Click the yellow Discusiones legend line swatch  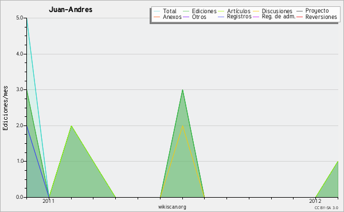coord(256,11)
